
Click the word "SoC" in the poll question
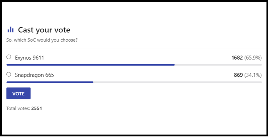[31, 40]
